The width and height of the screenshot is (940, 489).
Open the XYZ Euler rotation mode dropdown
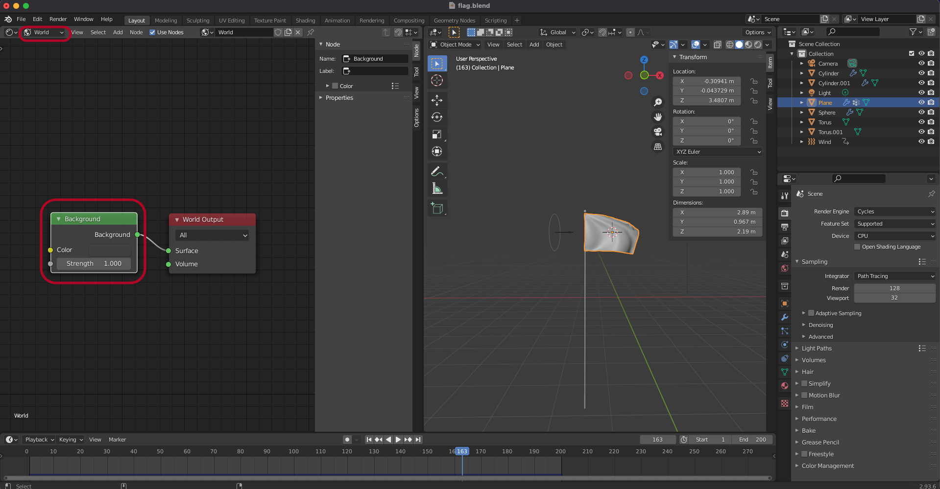pos(718,152)
